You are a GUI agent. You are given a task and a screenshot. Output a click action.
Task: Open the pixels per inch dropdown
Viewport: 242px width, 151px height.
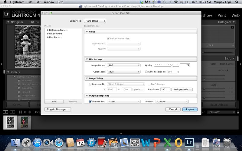(x=182, y=89)
